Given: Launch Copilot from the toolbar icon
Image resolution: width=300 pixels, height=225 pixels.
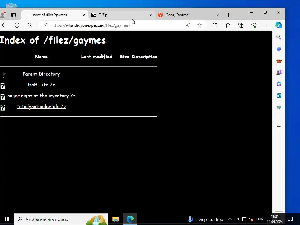Looking at the screenshot, I should [x=279, y=25].
